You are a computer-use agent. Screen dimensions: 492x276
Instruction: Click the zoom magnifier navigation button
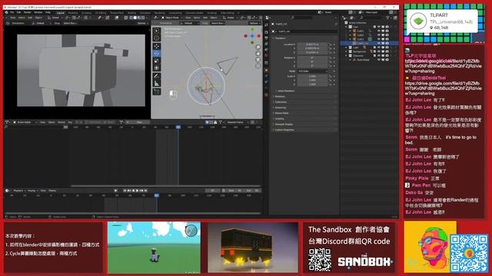pos(258,48)
